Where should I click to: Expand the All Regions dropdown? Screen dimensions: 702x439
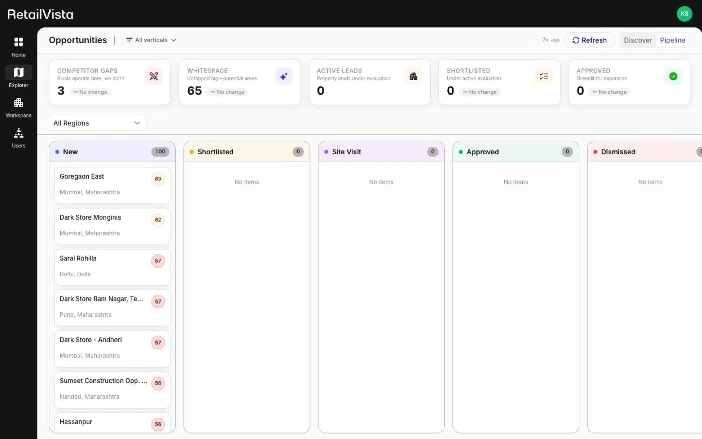97,123
